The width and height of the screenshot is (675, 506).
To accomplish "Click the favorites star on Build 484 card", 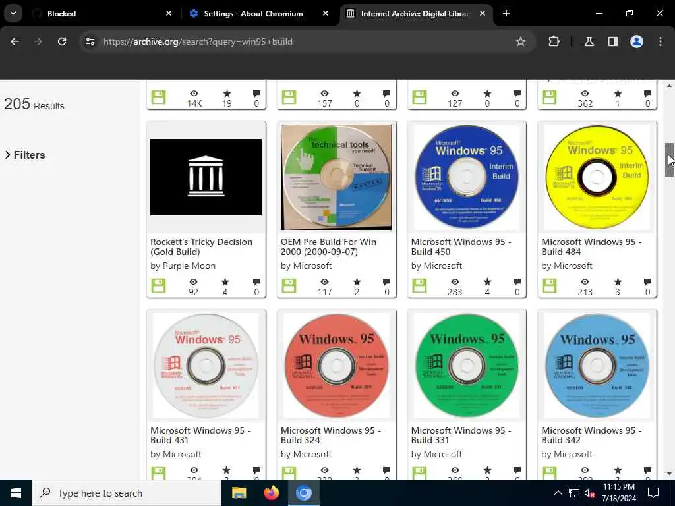I will [618, 282].
